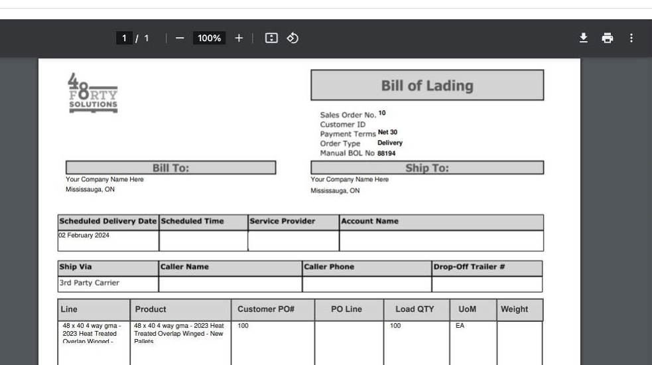This screenshot has height=365, width=652.
Task: Click the Ship Via column header
Action: 108,267
